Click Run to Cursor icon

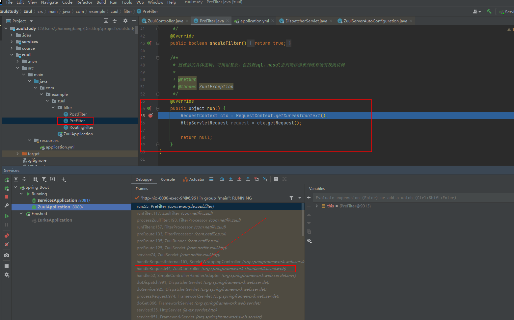[265, 179]
